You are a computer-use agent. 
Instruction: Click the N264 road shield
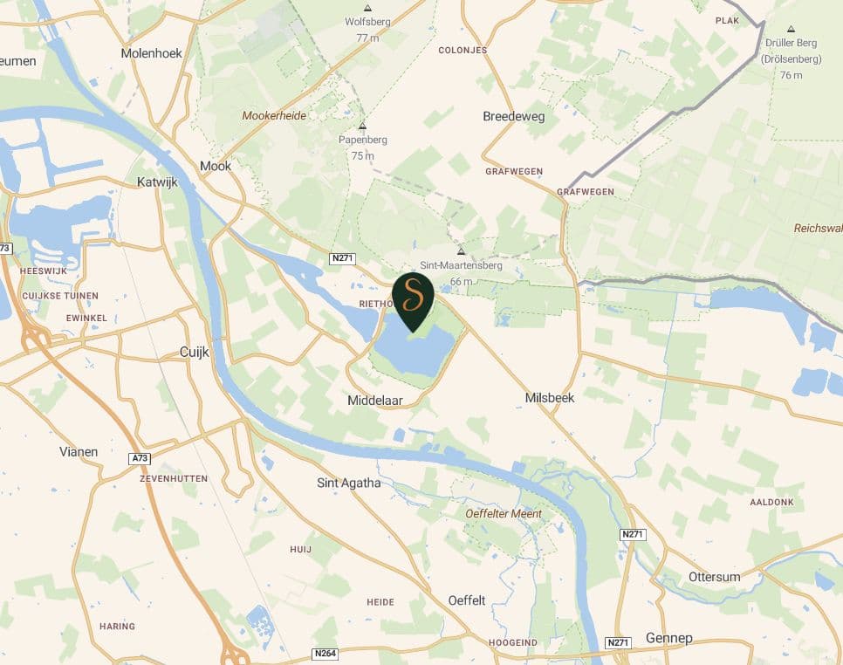pos(326,654)
